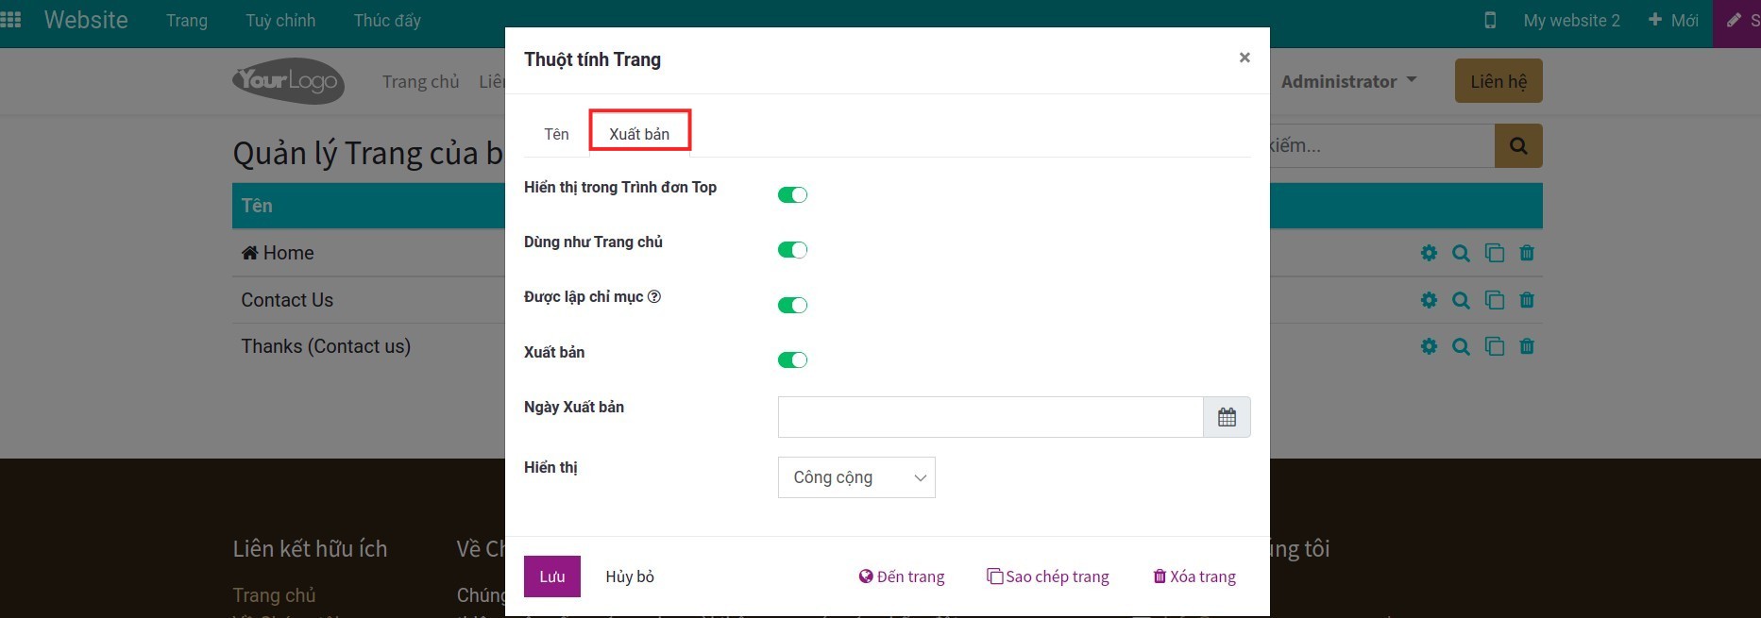Open the apps grid menu icon
Image resolution: width=1761 pixels, height=618 pixels.
[x=11, y=20]
